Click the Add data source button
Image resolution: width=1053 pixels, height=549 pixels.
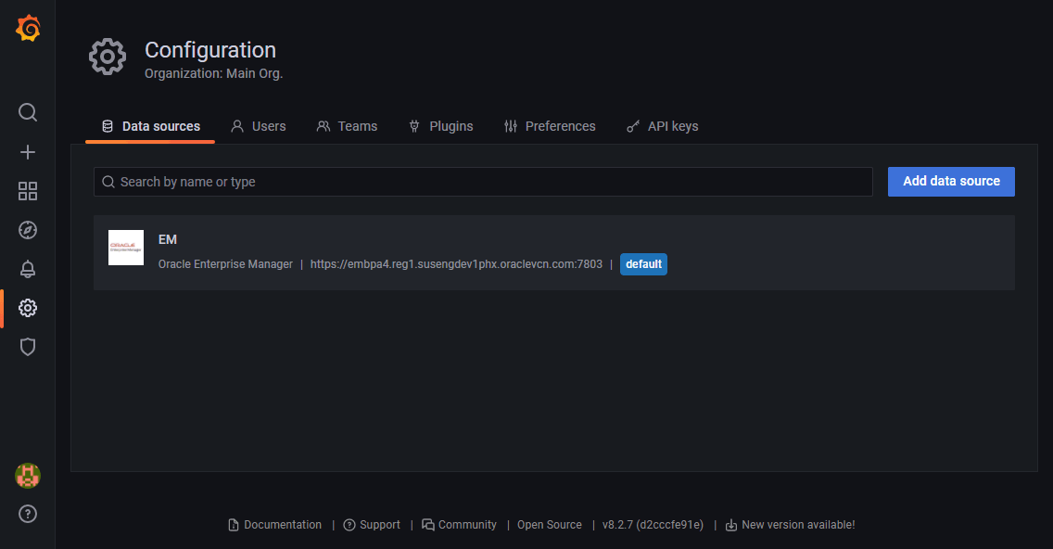tap(950, 181)
